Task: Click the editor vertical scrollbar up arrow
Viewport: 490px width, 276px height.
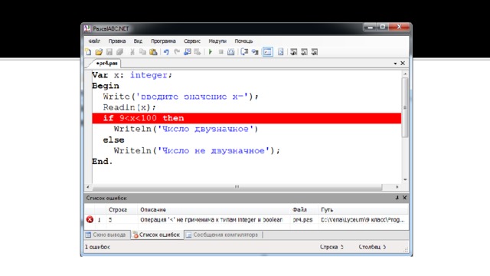Action: (x=405, y=74)
